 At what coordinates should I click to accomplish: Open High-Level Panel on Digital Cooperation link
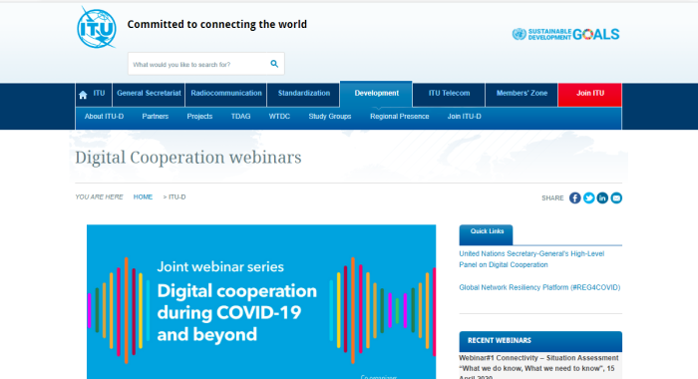[531, 259]
